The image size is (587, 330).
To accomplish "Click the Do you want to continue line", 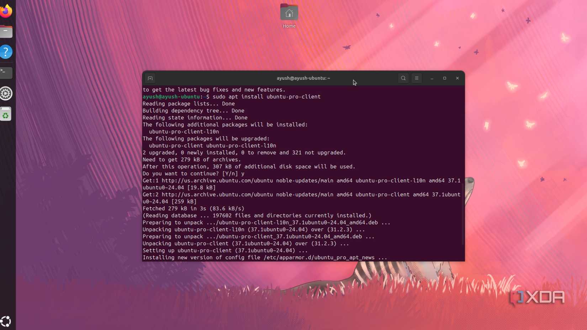I will 193,174.
